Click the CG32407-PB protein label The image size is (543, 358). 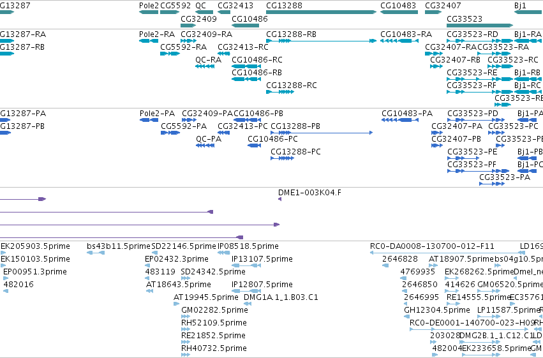pos(456,139)
